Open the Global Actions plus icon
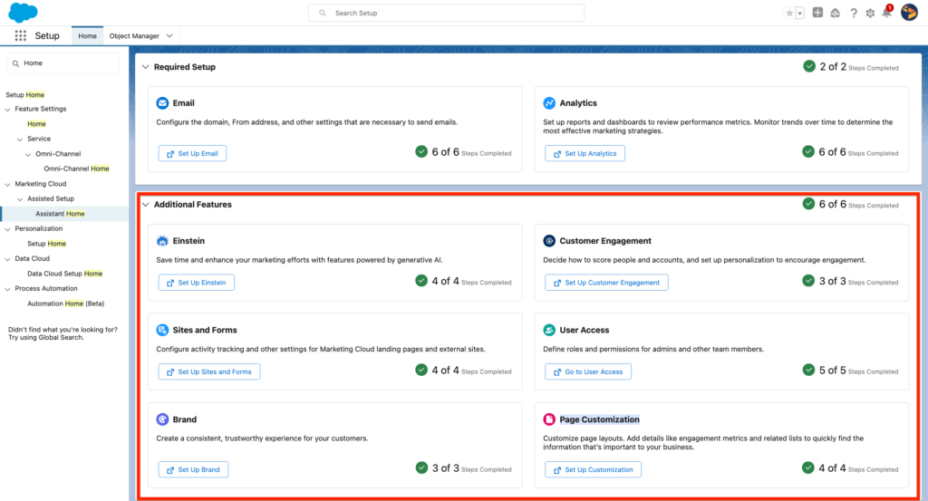This screenshot has height=501, width=928. coord(817,13)
